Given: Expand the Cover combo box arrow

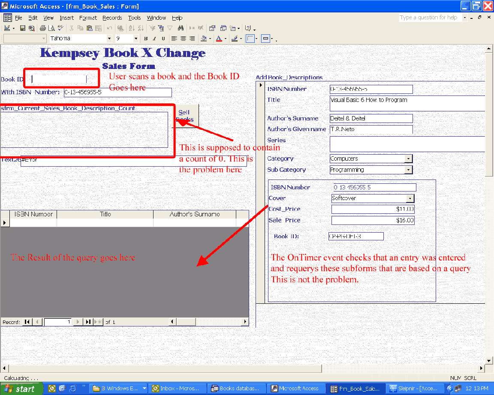Looking at the screenshot, I should tap(410, 198).
